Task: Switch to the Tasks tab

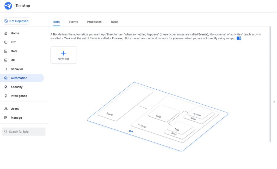Action: coord(114,22)
